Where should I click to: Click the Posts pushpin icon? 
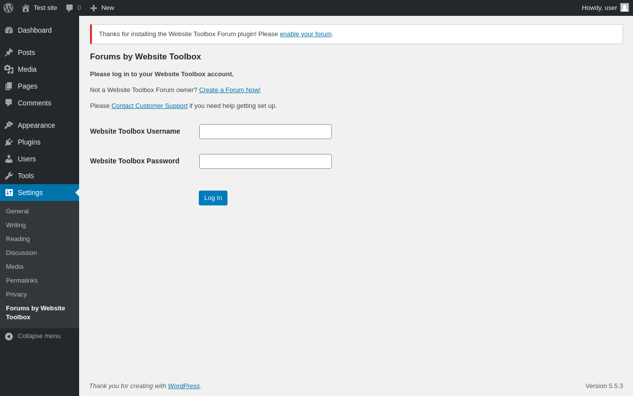[9, 52]
